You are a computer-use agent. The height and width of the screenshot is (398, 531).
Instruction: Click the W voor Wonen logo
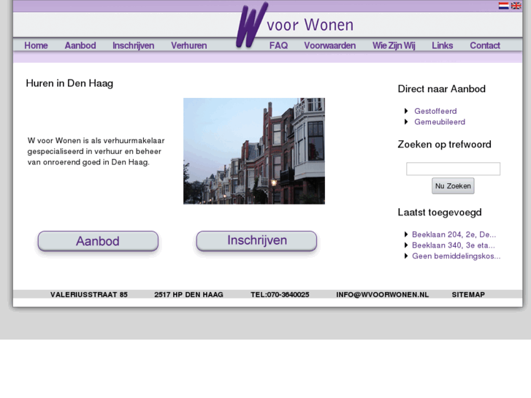294,25
